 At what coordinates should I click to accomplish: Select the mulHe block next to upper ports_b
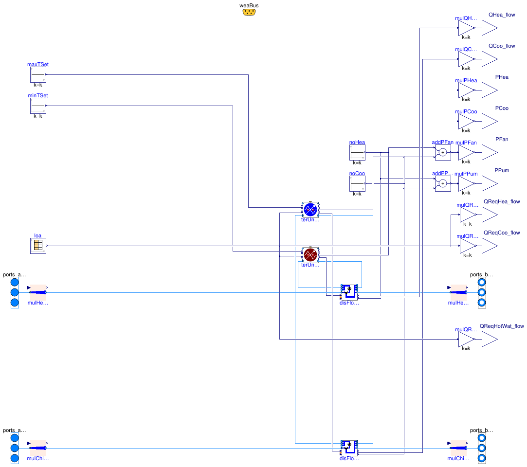[x=458, y=292]
